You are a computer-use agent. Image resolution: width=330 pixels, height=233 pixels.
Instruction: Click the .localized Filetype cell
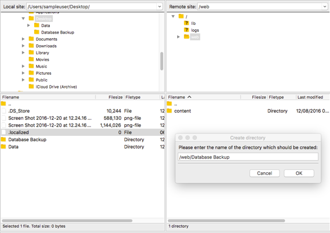pos(128,132)
